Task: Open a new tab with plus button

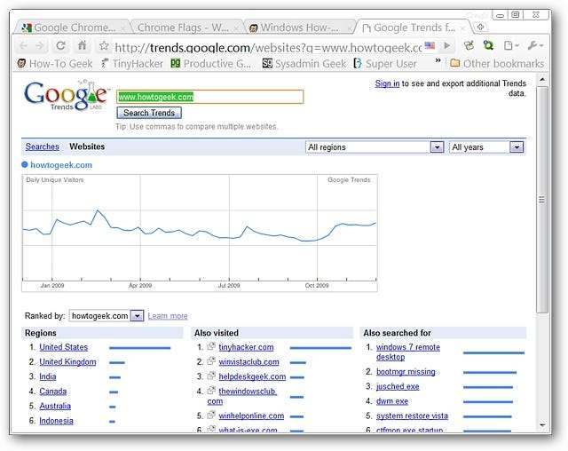Action: [480, 28]
